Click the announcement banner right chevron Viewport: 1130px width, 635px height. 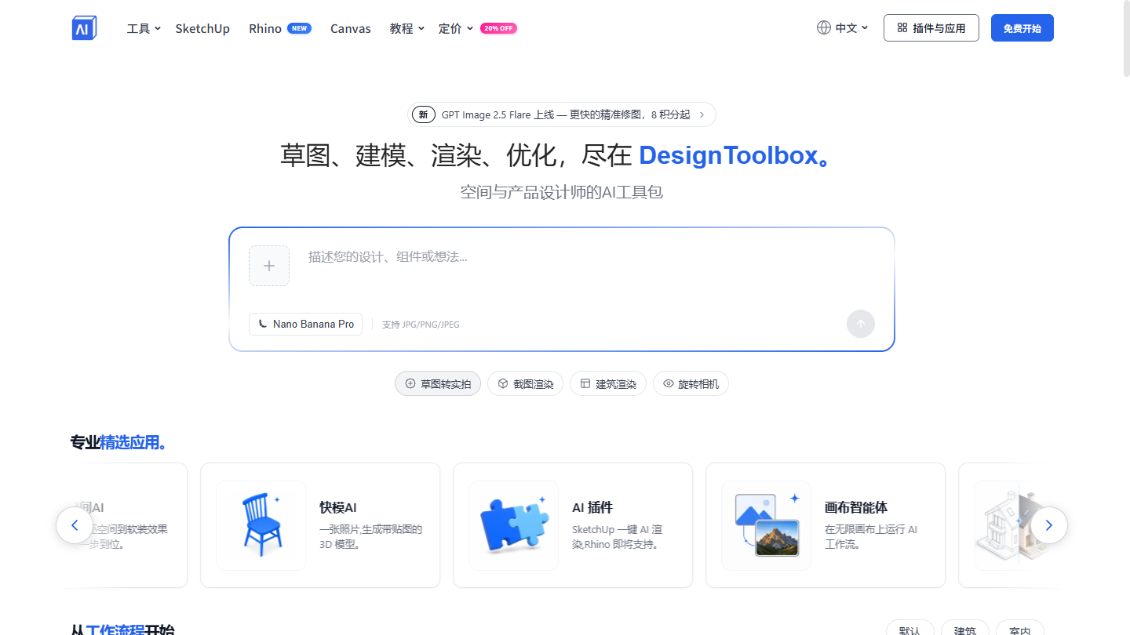[x=702, y=114]
